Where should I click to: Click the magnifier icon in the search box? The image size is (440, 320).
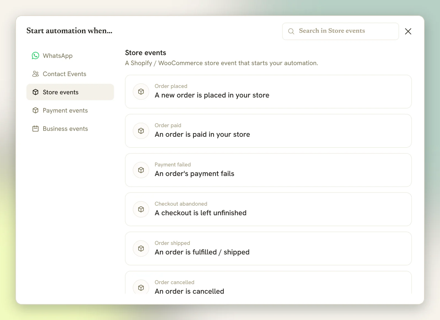[291, 31]
